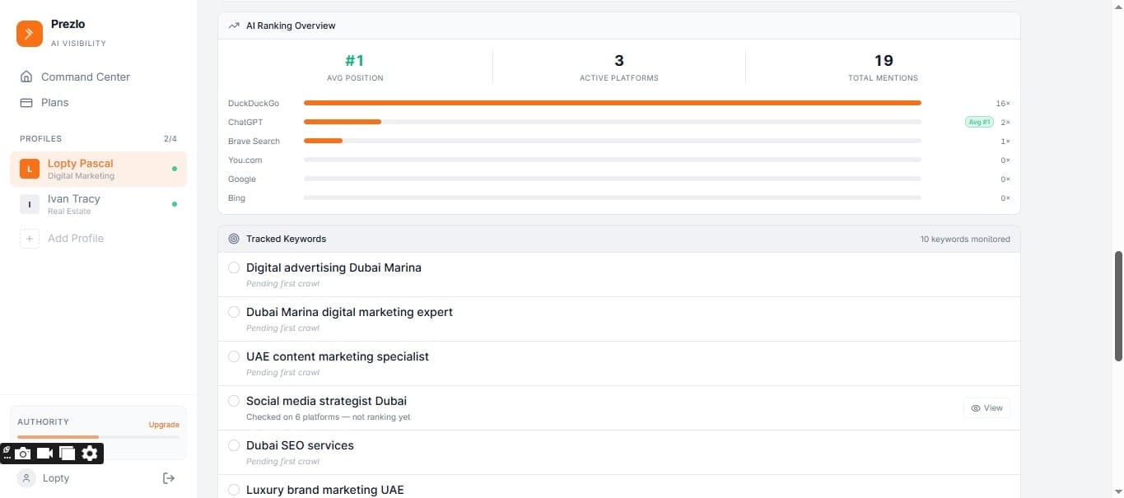Click the Plans card icon in sidebar
The height and width of the screenshot is (498, 1124).
pos(27,102)
